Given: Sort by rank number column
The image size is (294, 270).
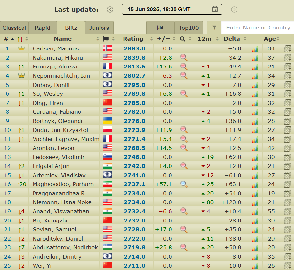Looking at the screenshot, I should click(9, 39).
